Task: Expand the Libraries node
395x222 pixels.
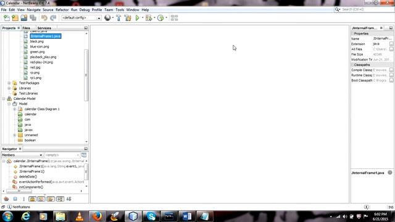Action: (9, 88)
